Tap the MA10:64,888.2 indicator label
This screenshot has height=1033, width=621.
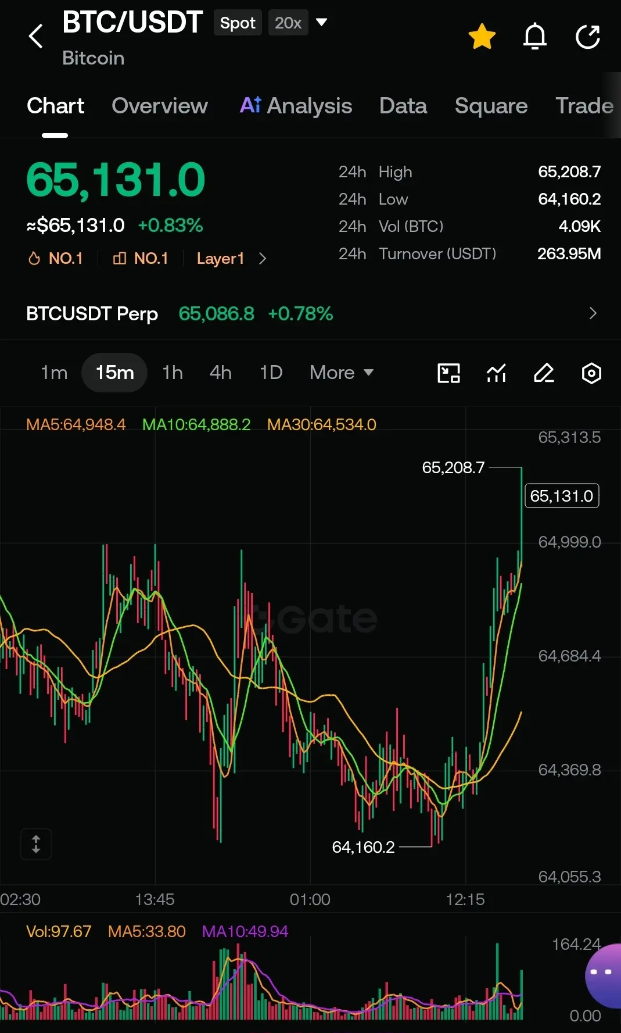coord(196,424)
